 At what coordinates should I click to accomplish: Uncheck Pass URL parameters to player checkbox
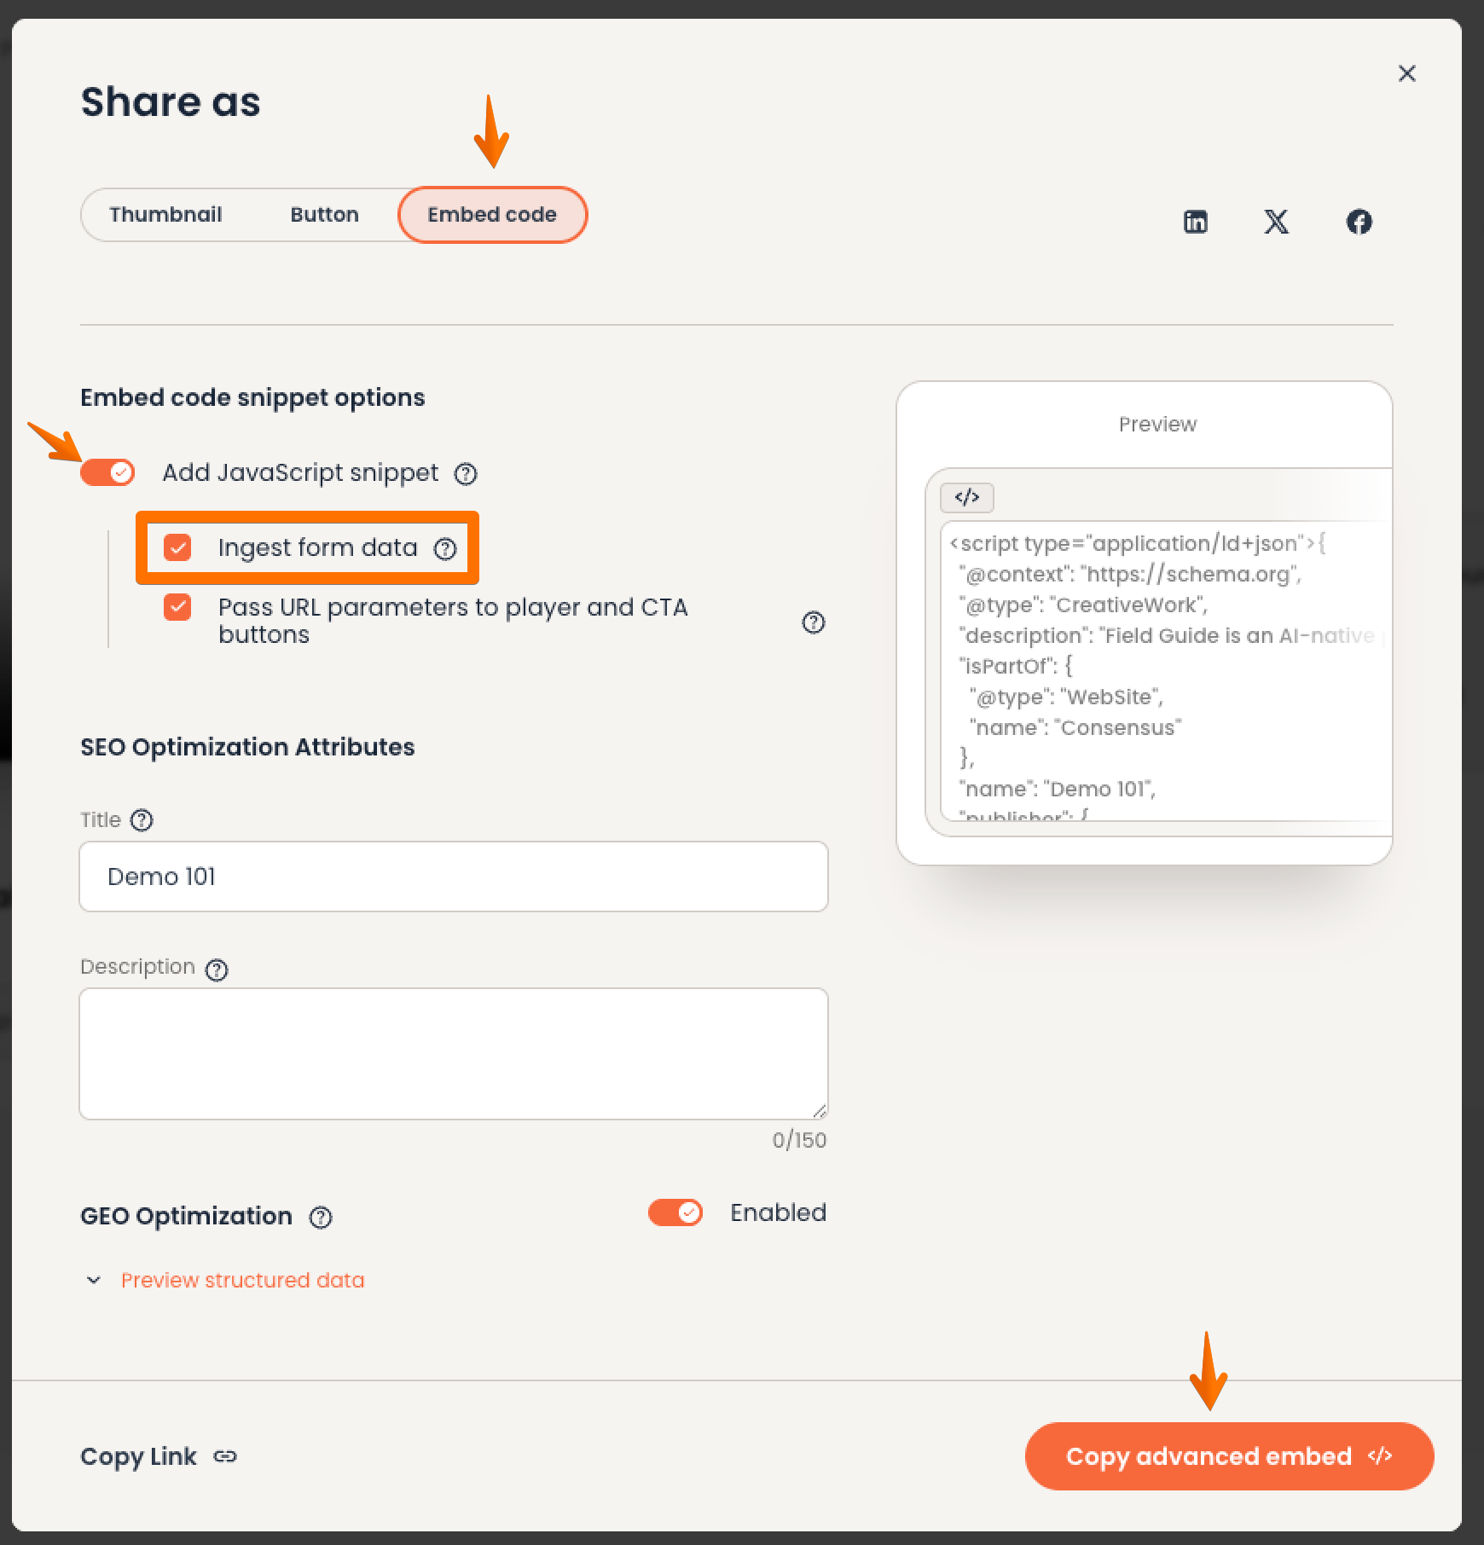click(x=177, y=607)
